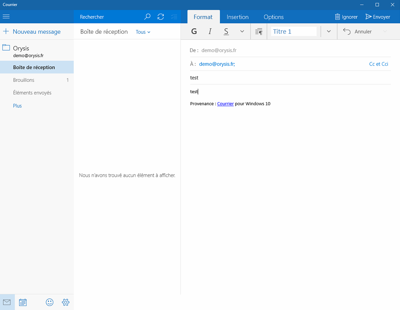Click the Courrier hyperlink in the signature
This screenshot has width=400, height=310.
(225, 103)
